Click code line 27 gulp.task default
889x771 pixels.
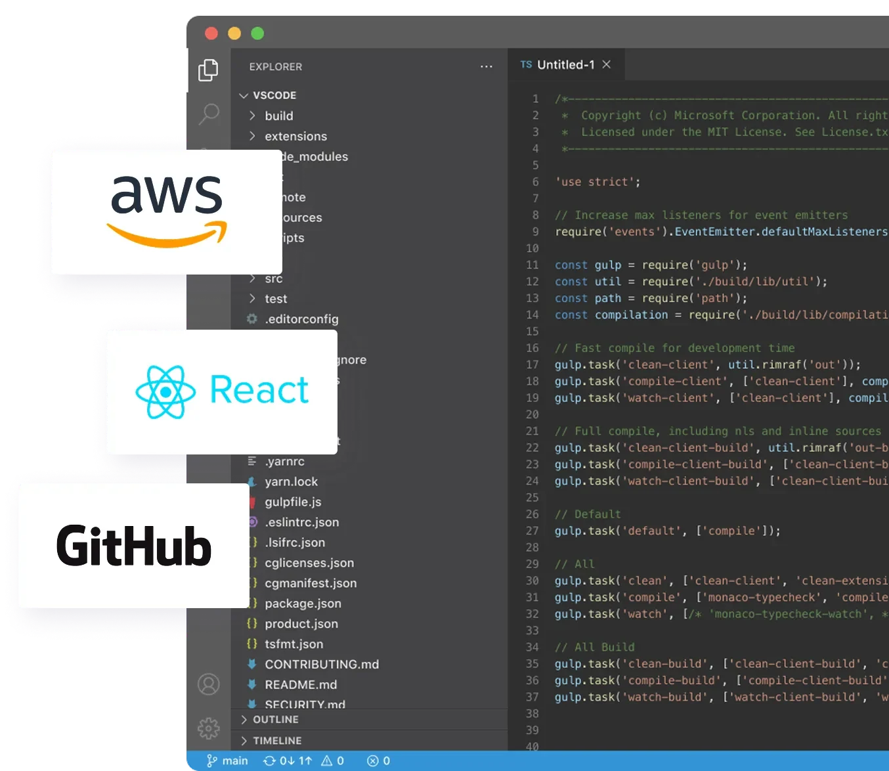tap(668, 531)
